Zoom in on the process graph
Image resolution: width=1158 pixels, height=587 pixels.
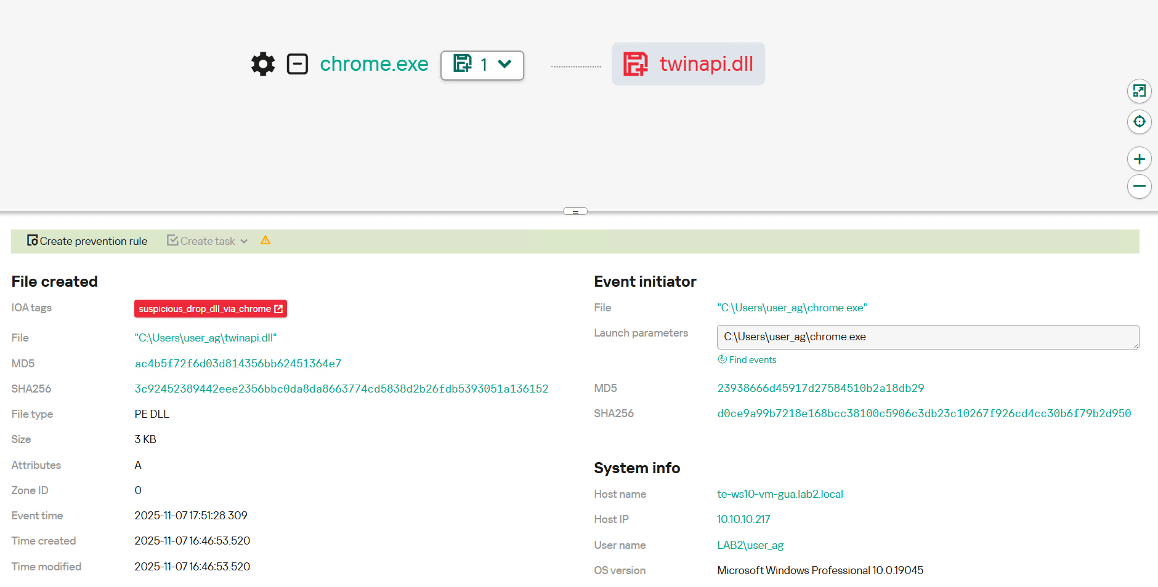[1139, 159]
